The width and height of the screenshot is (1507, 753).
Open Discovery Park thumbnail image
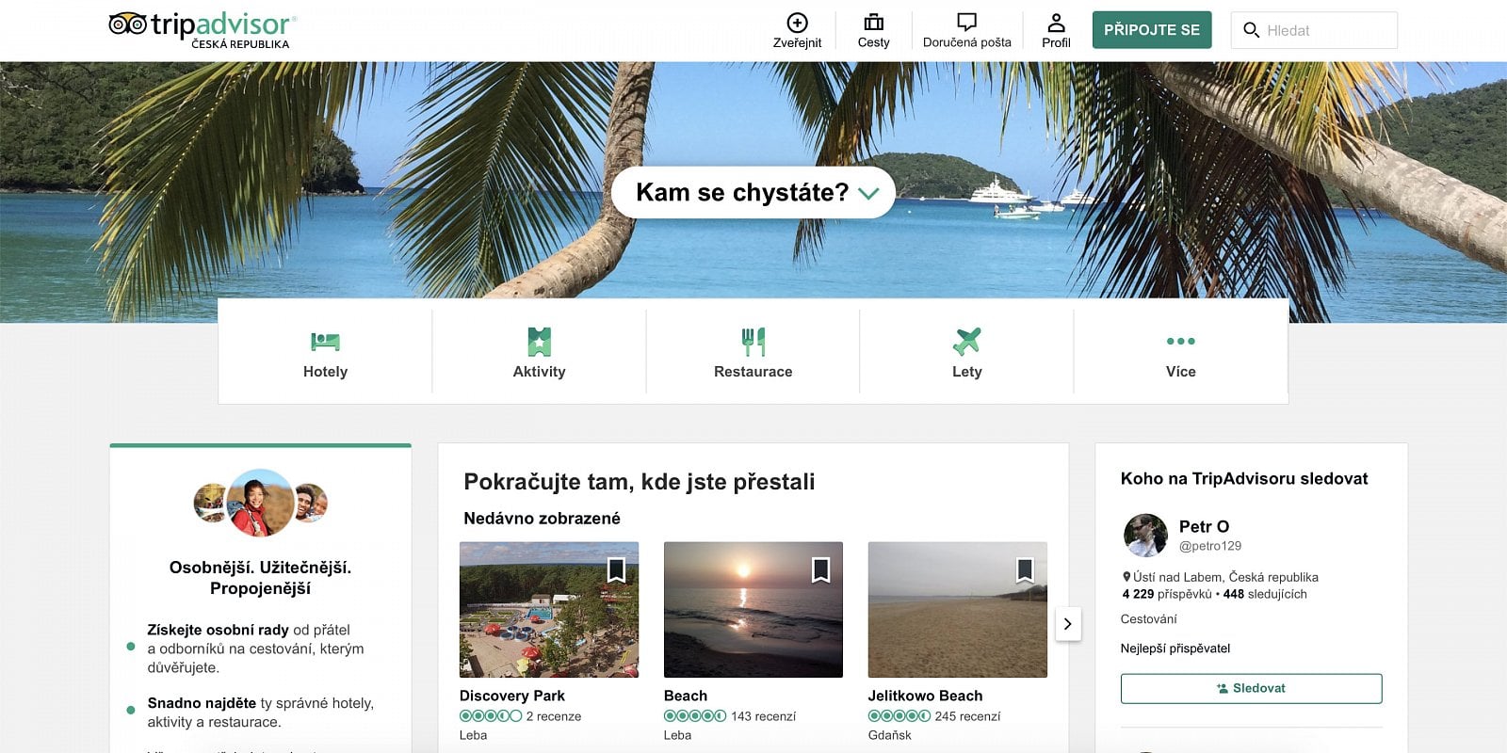click(548, 609)
